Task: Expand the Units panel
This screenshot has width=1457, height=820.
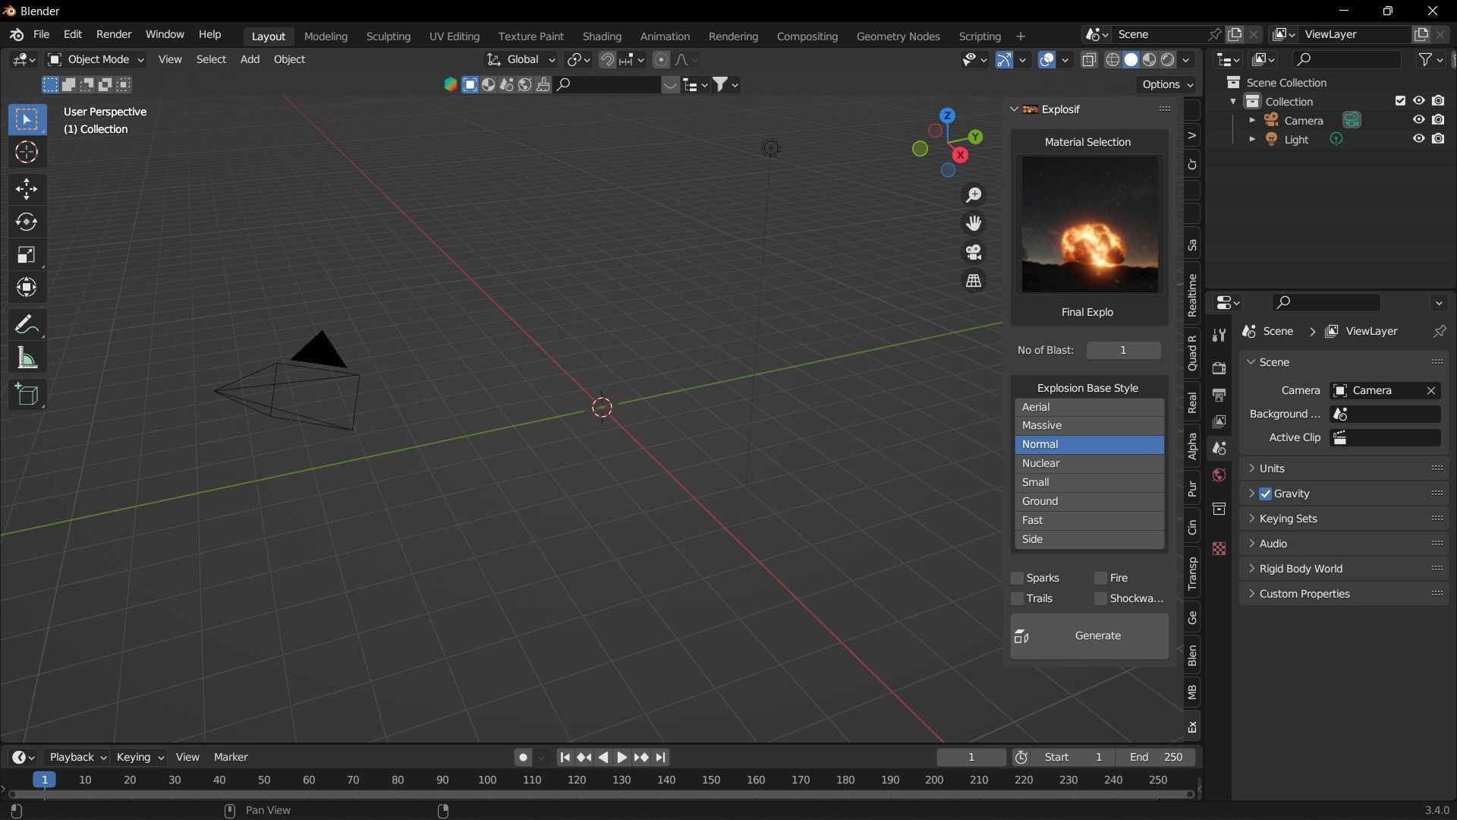Action: (x=1344, y=468)
